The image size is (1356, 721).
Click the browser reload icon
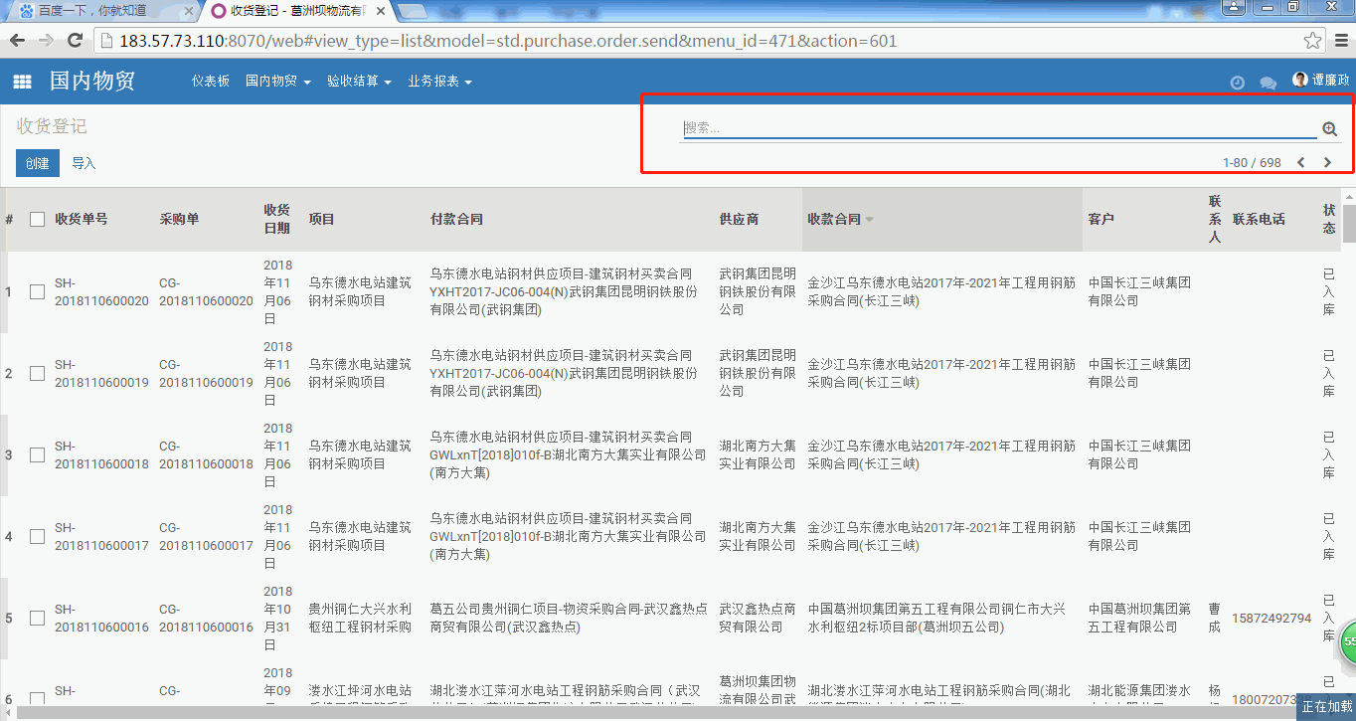click(75, 41)
